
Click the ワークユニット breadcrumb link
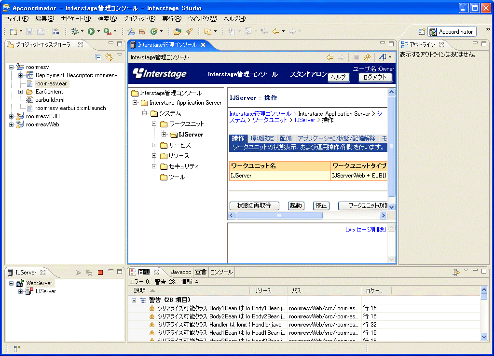(270, 120)
